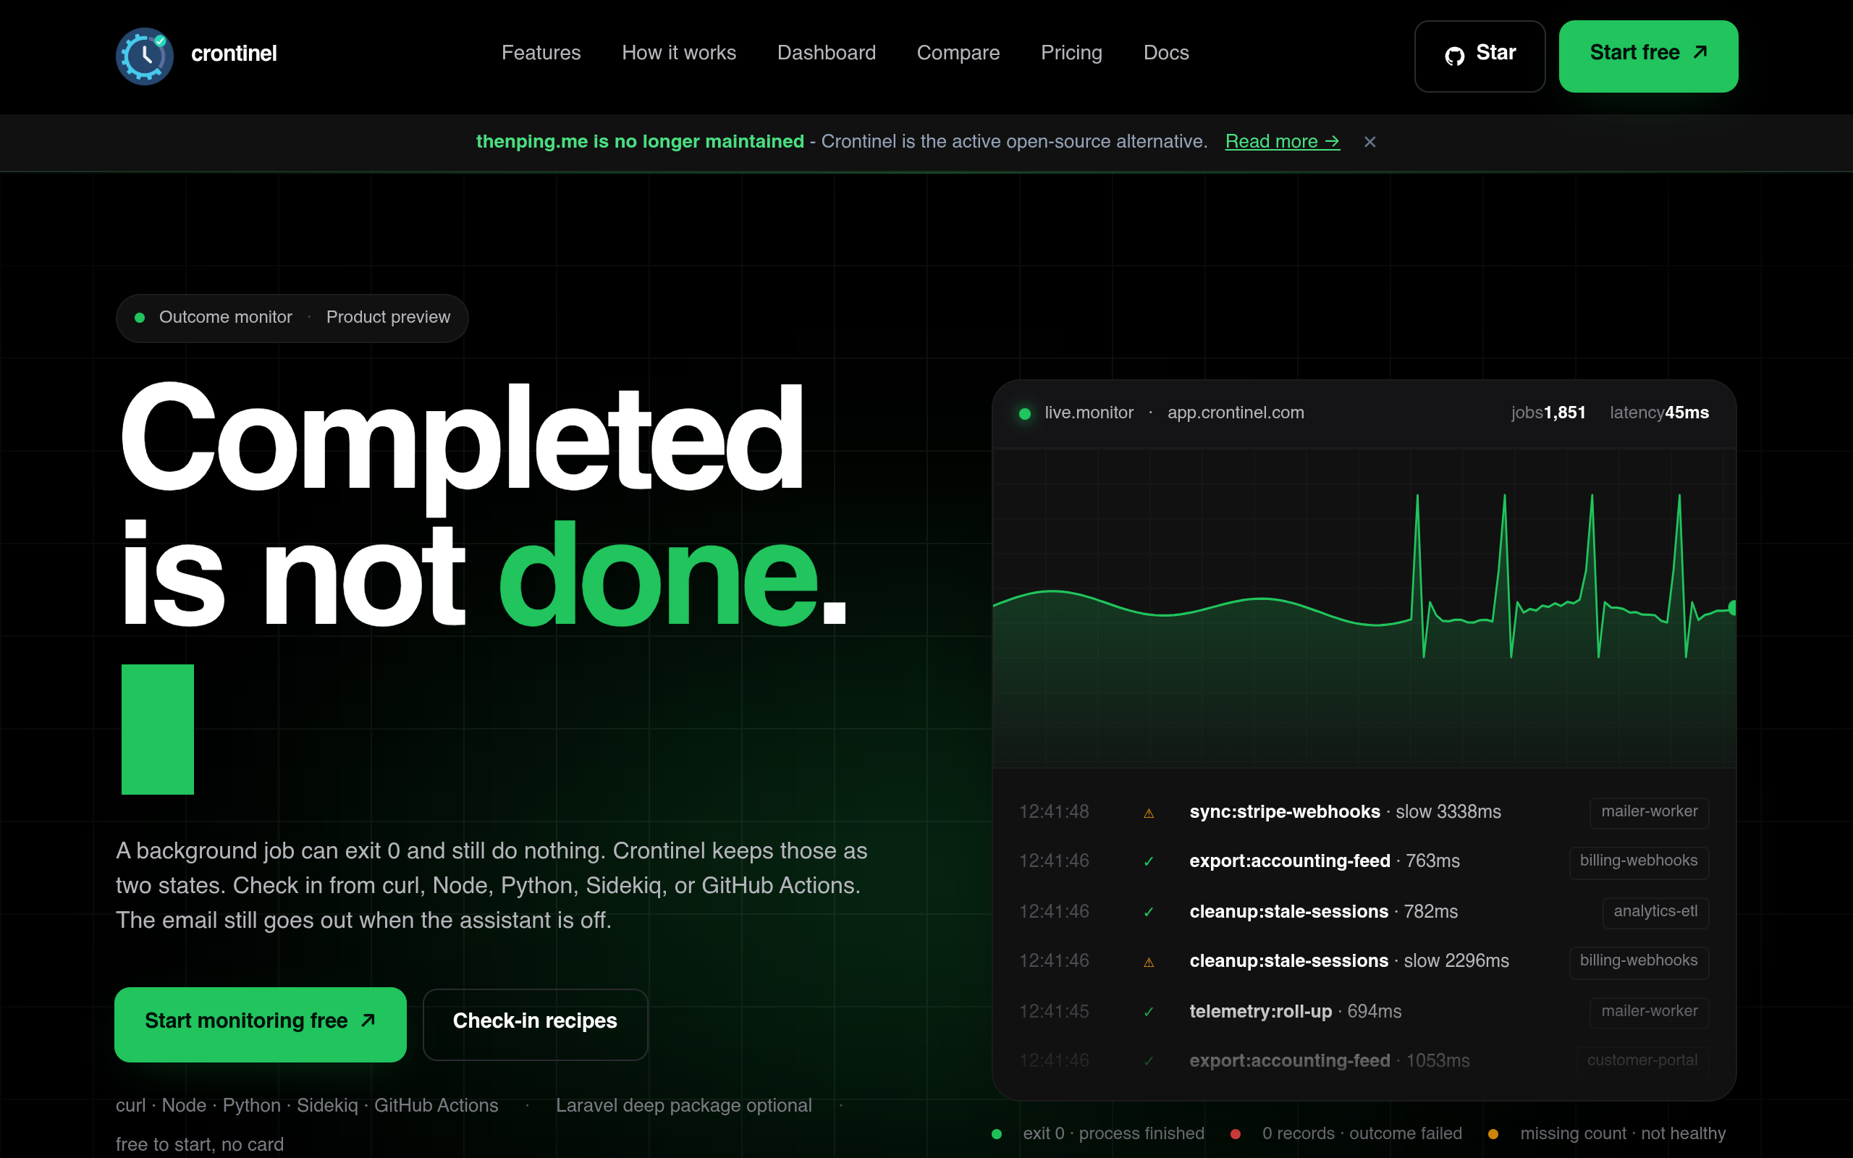Click the arrow icon in Start free button

(1700, 52)
